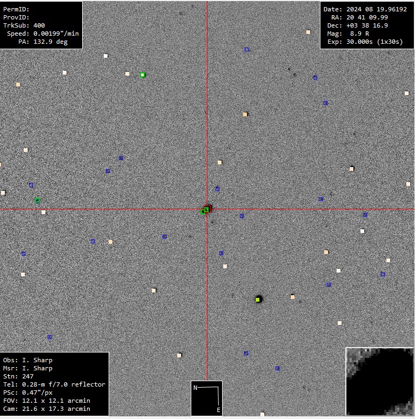Click the N–E compass orientation indicator
415x419 pixels.
click(x=206, y=398)
